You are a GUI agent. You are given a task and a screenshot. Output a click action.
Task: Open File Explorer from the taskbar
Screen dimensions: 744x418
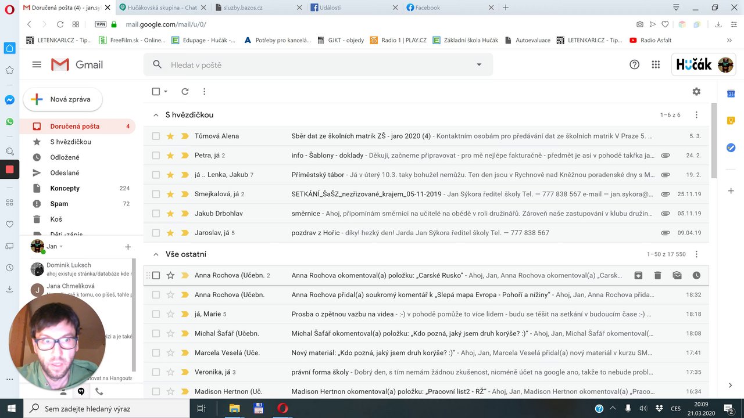click(x=234, y=408)
